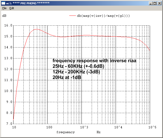
Task: Maximize the PRE PHONO plot window
Action: click(x=155, y=3)
